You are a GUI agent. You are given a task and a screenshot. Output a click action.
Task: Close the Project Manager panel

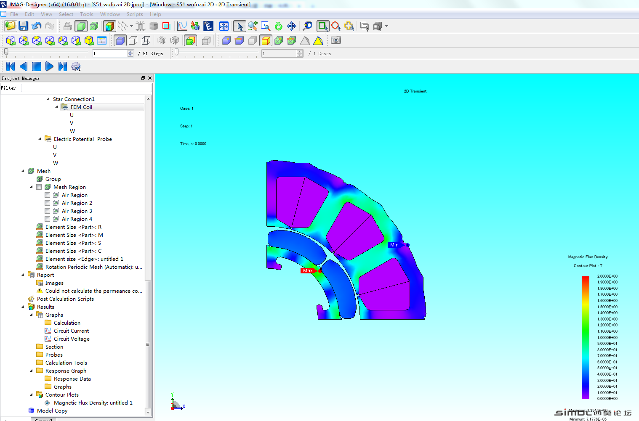(150, 78)
